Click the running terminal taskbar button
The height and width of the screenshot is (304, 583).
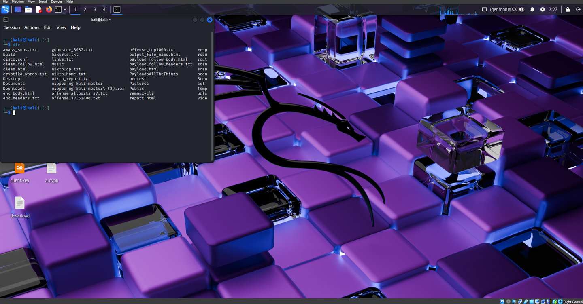pos(117,9)
